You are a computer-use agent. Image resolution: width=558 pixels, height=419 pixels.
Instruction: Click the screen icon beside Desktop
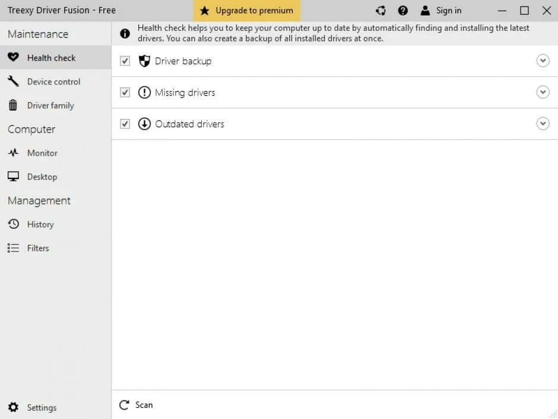click(x=13, y=177)
